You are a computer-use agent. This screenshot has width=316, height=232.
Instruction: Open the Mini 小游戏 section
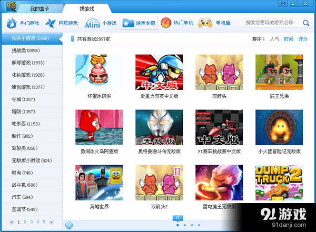(101, 23)
